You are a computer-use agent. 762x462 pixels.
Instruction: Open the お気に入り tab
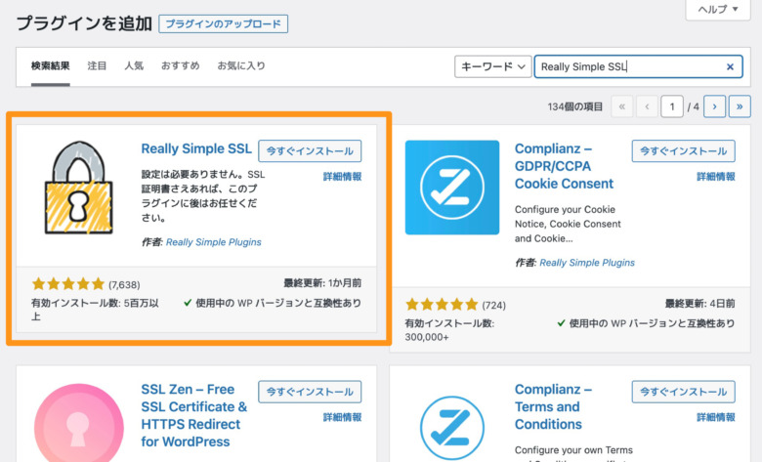[241, 65]
